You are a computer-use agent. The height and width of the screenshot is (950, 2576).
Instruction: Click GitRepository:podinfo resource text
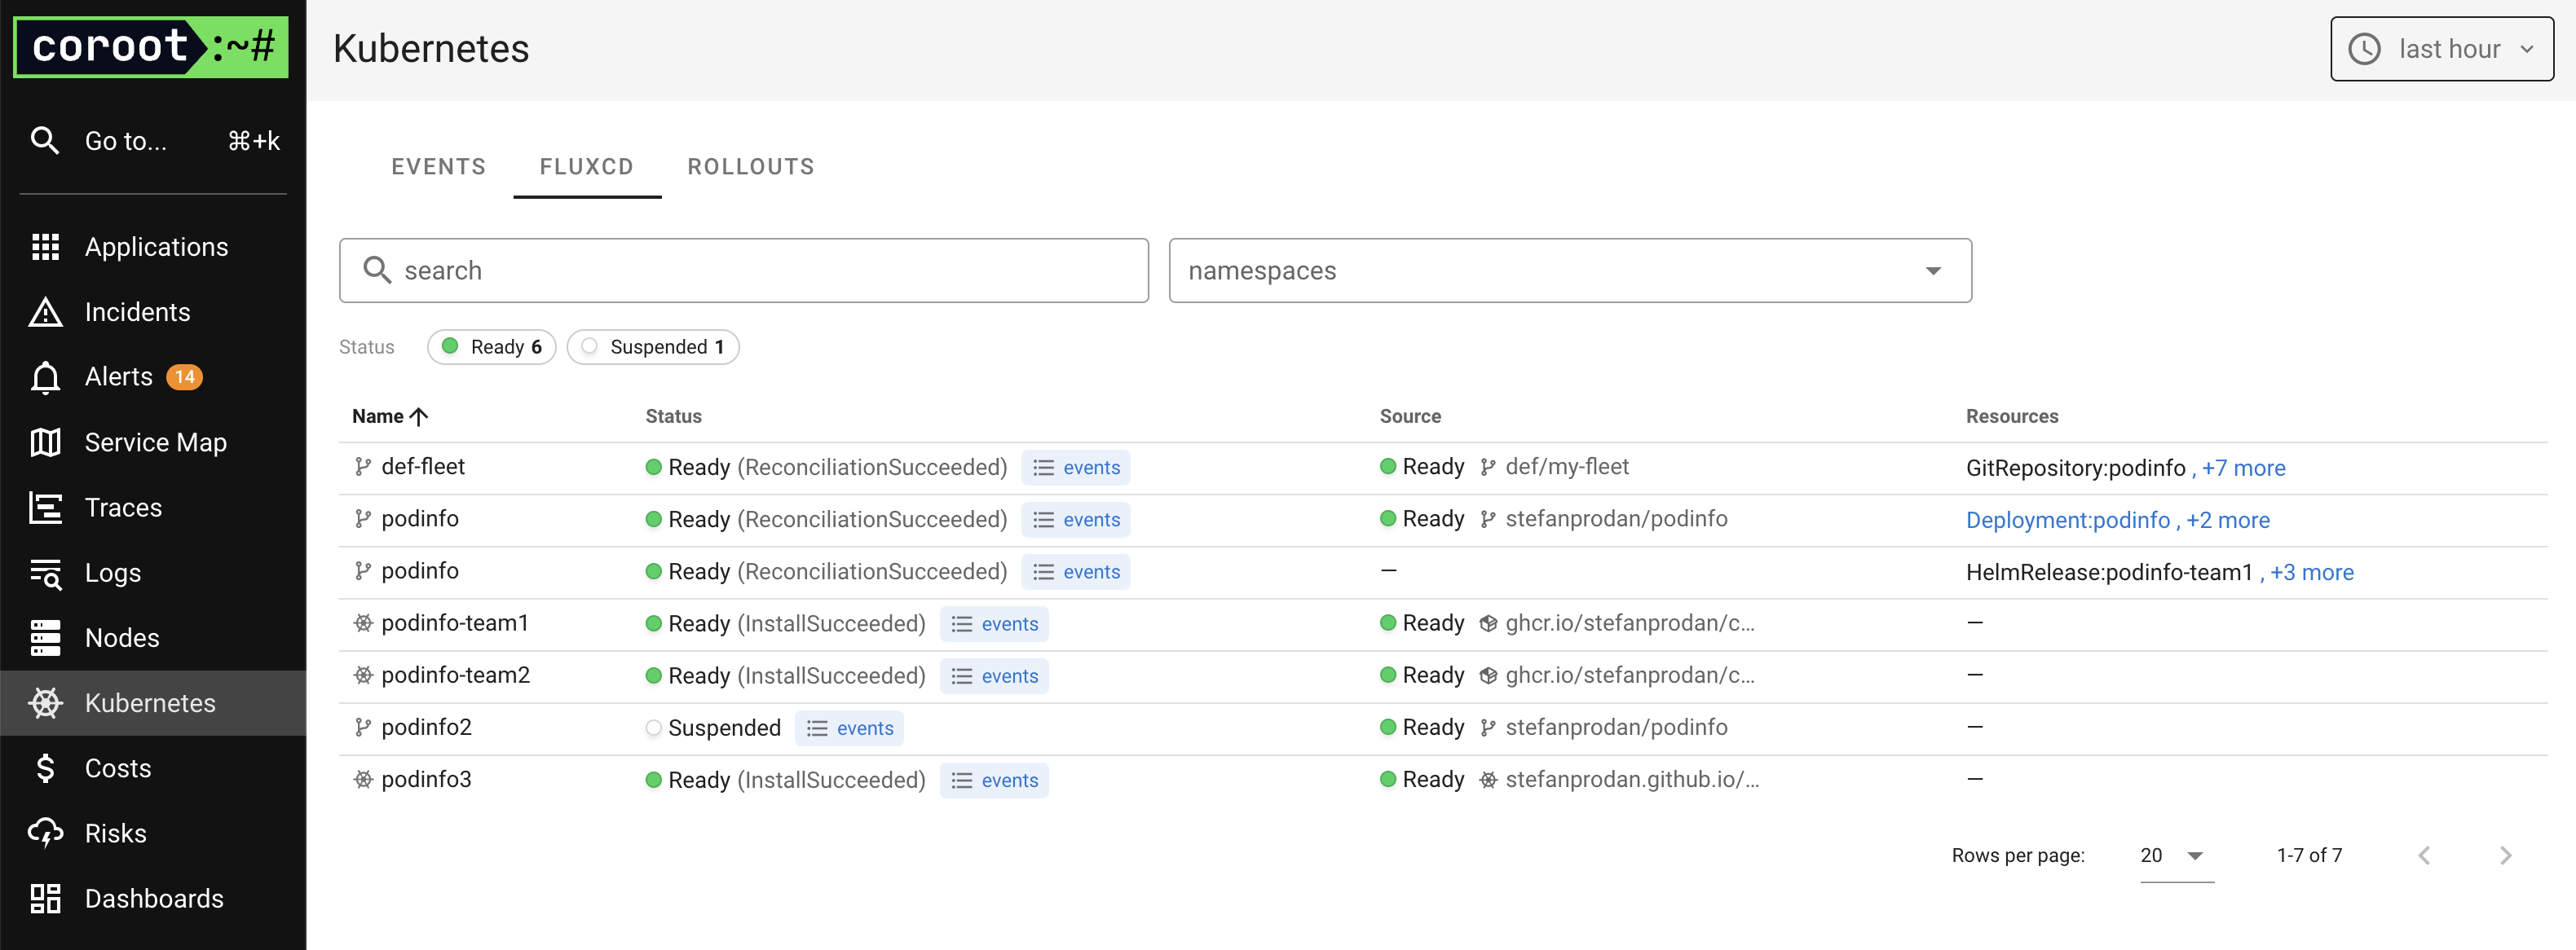click(2076, 468)
